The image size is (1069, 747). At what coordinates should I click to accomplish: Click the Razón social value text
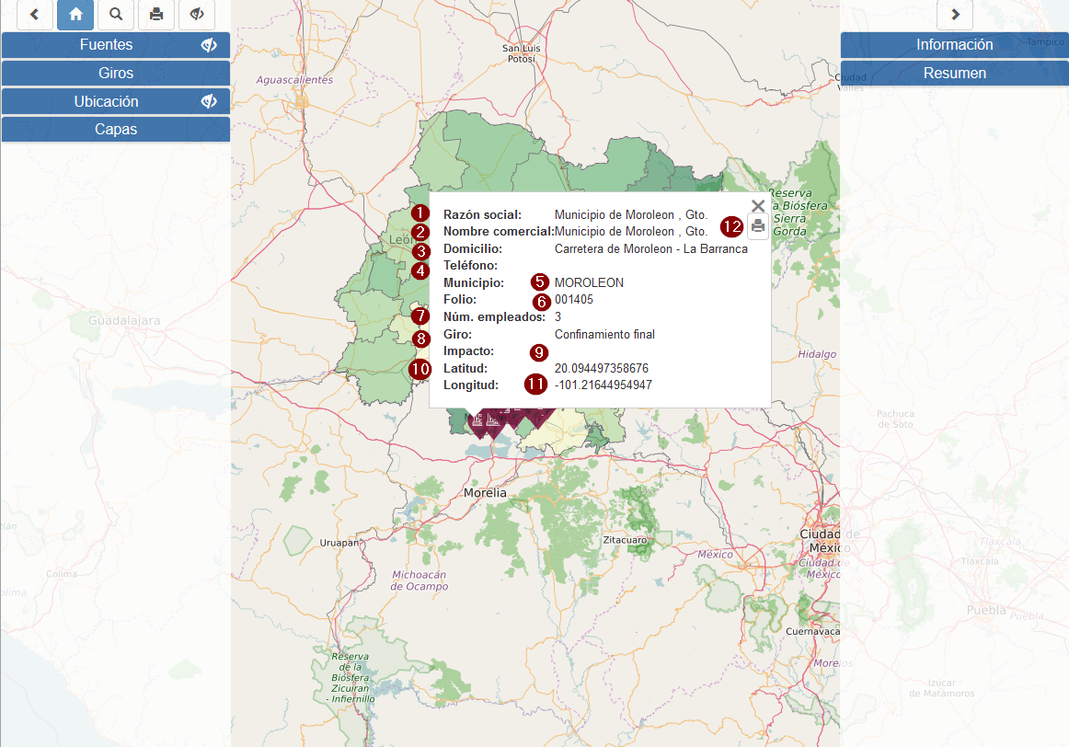(631, 215)
